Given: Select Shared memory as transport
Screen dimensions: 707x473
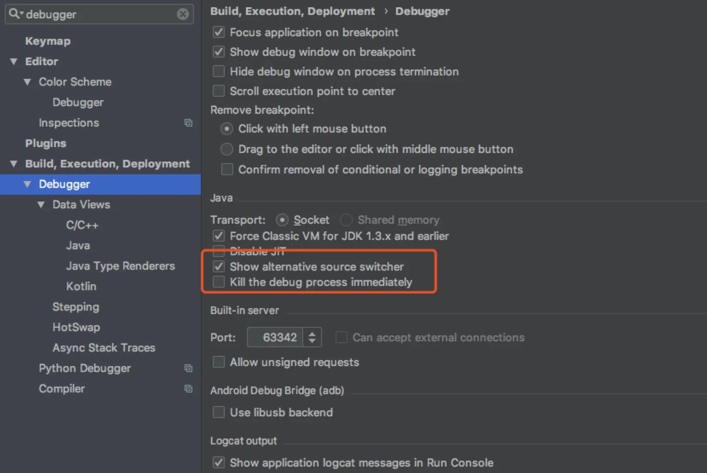Looking at the screenshot, I should pos(346,220).
